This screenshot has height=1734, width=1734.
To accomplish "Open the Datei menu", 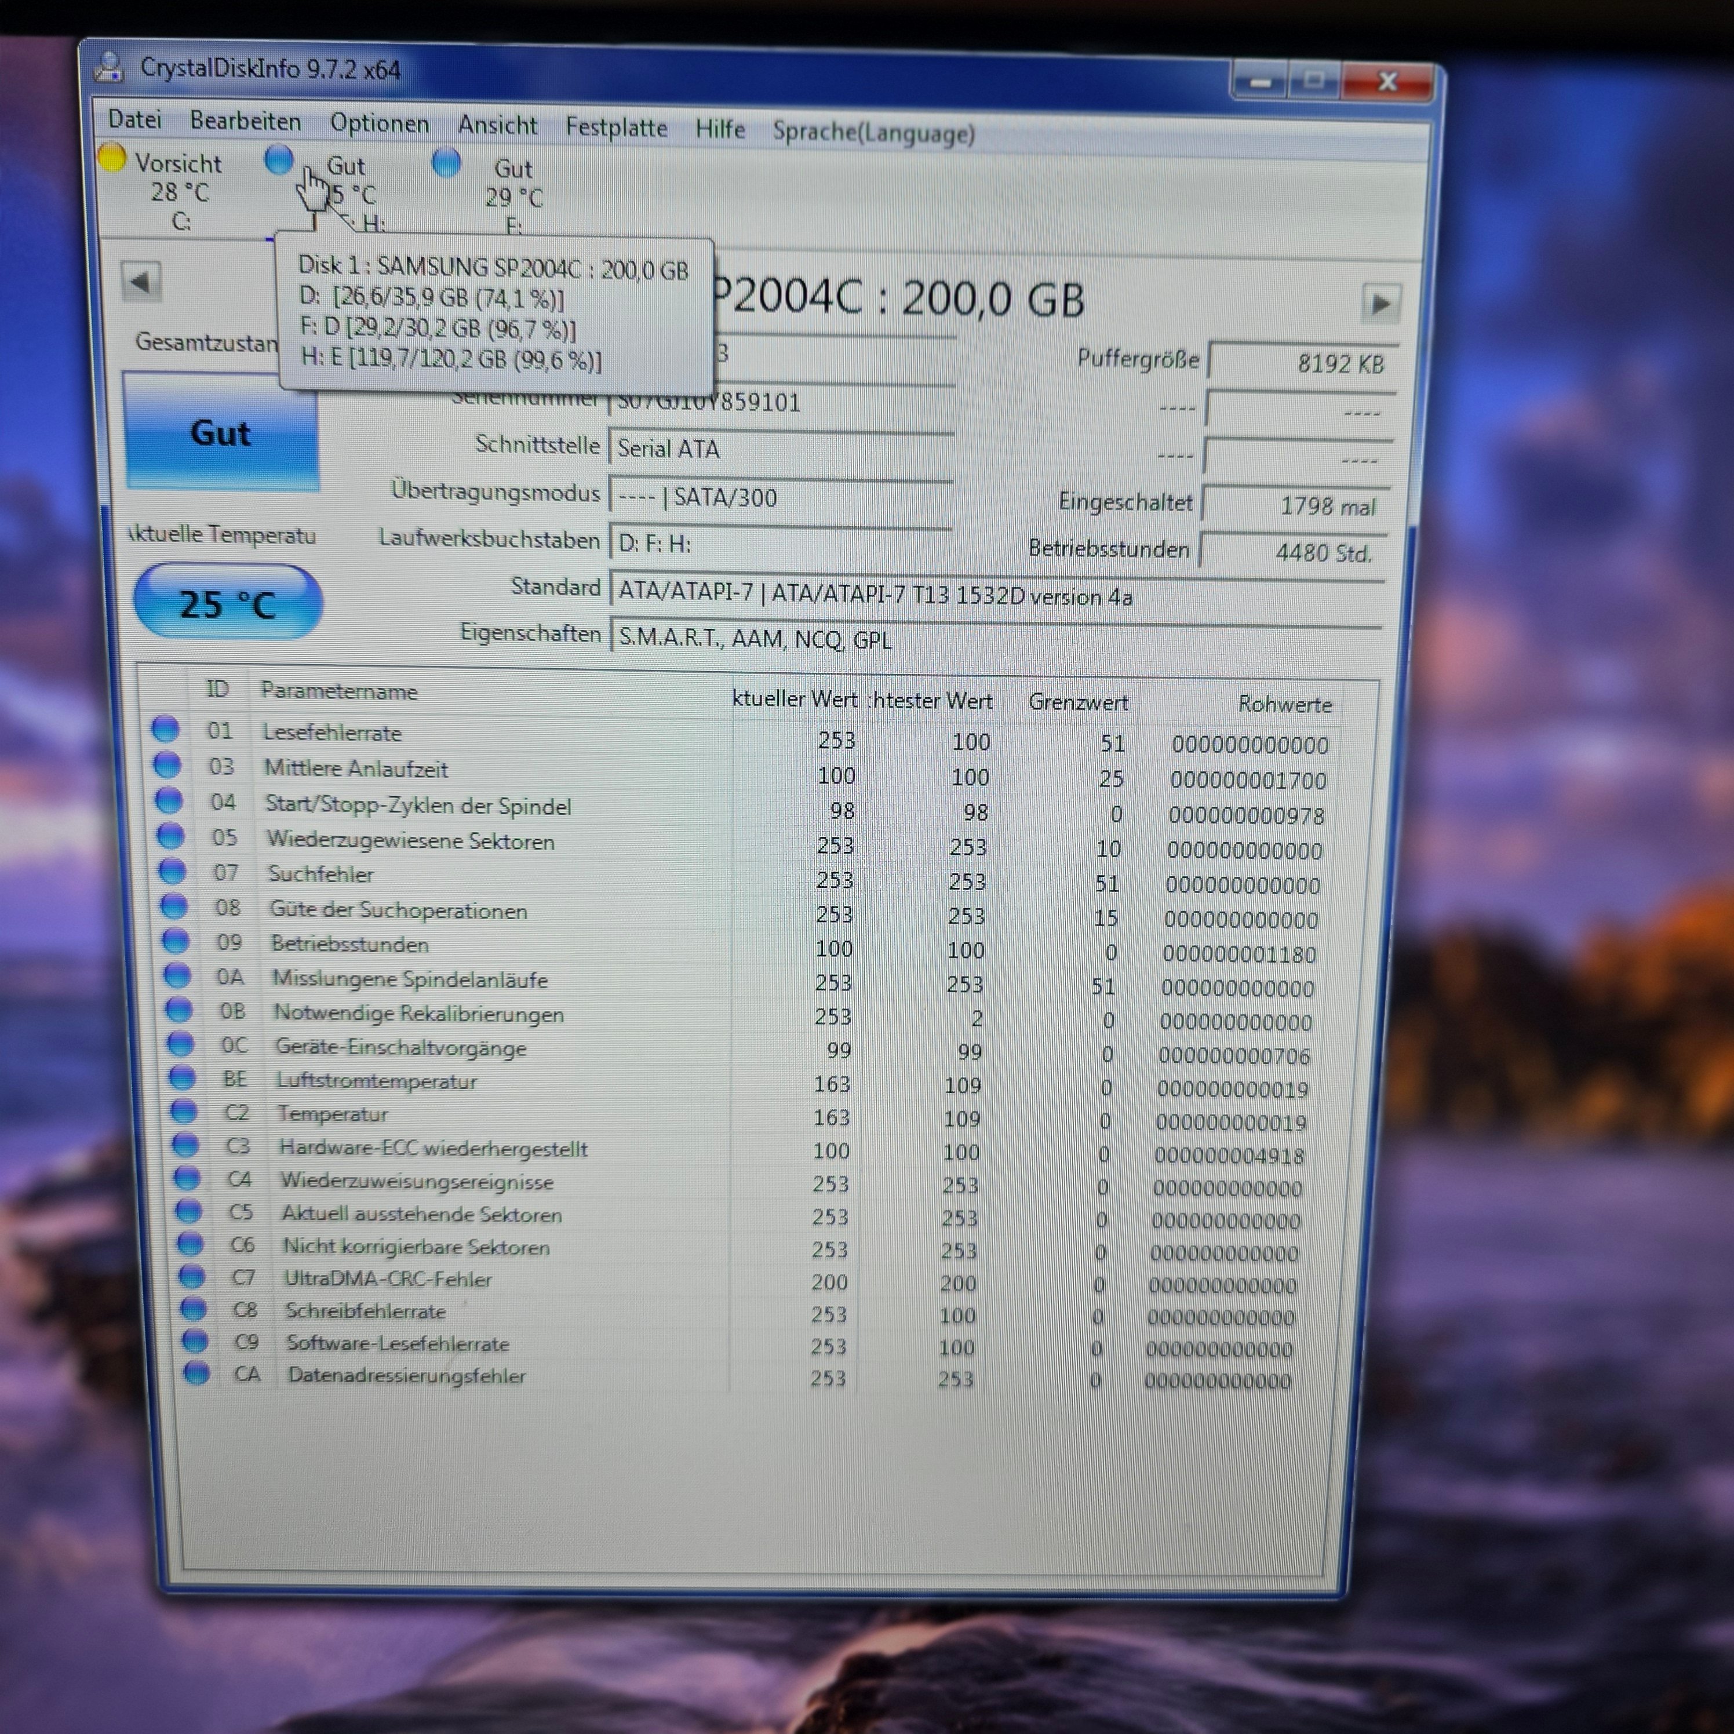I will (134, 119).
